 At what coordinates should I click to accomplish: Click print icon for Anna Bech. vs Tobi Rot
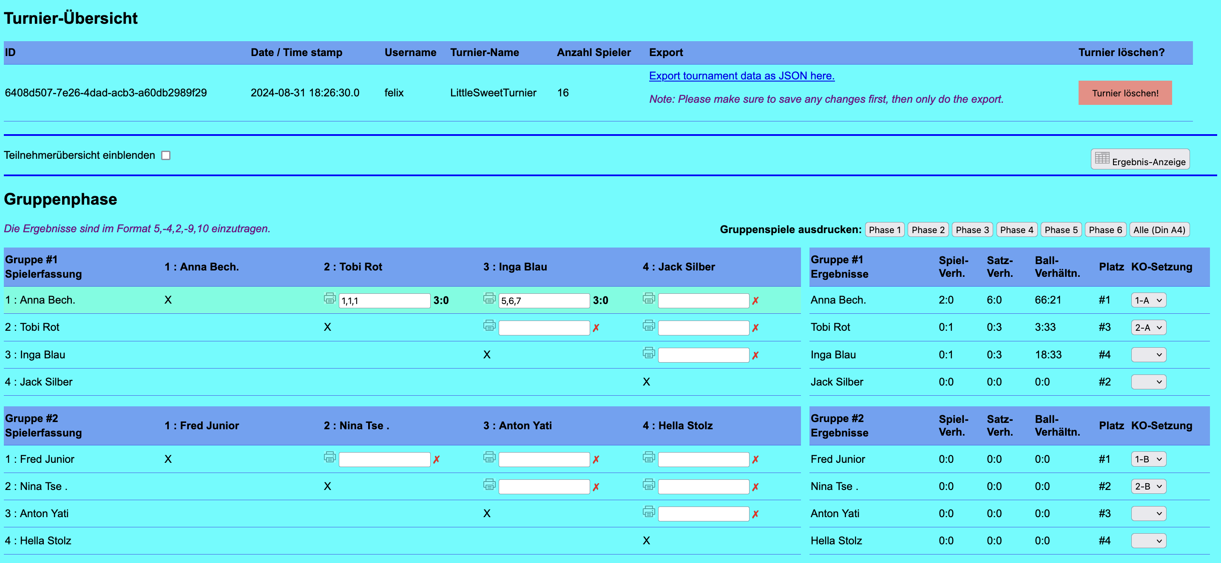coord(329,298)
